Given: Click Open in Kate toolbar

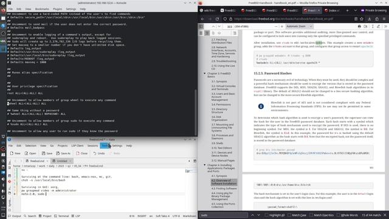Looking at the screenshot, I should (x=30, y=153).
